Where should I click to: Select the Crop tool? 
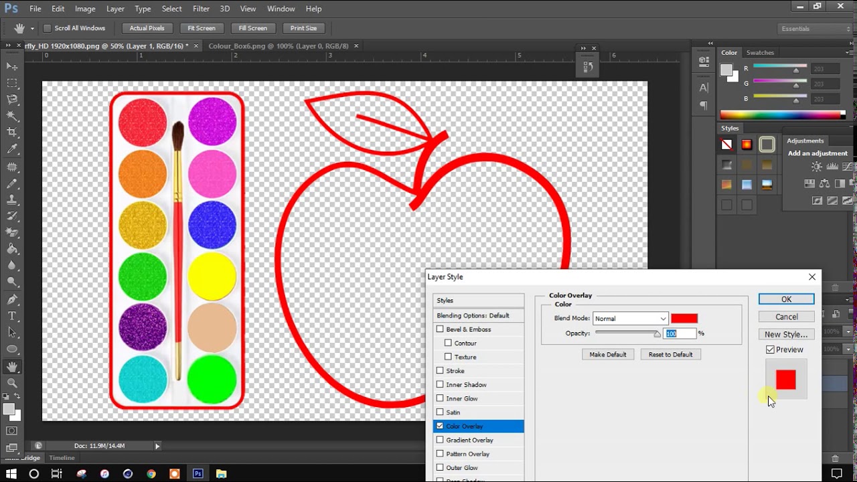[12, 133]
